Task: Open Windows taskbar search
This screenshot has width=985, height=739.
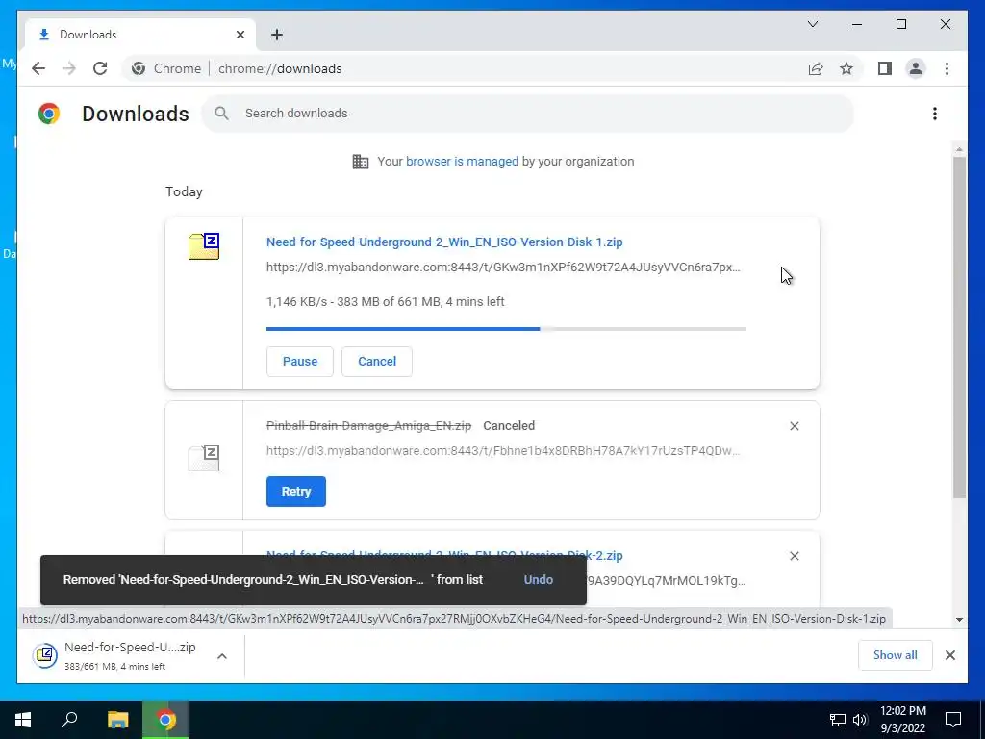Action: (x=69, y=720)
